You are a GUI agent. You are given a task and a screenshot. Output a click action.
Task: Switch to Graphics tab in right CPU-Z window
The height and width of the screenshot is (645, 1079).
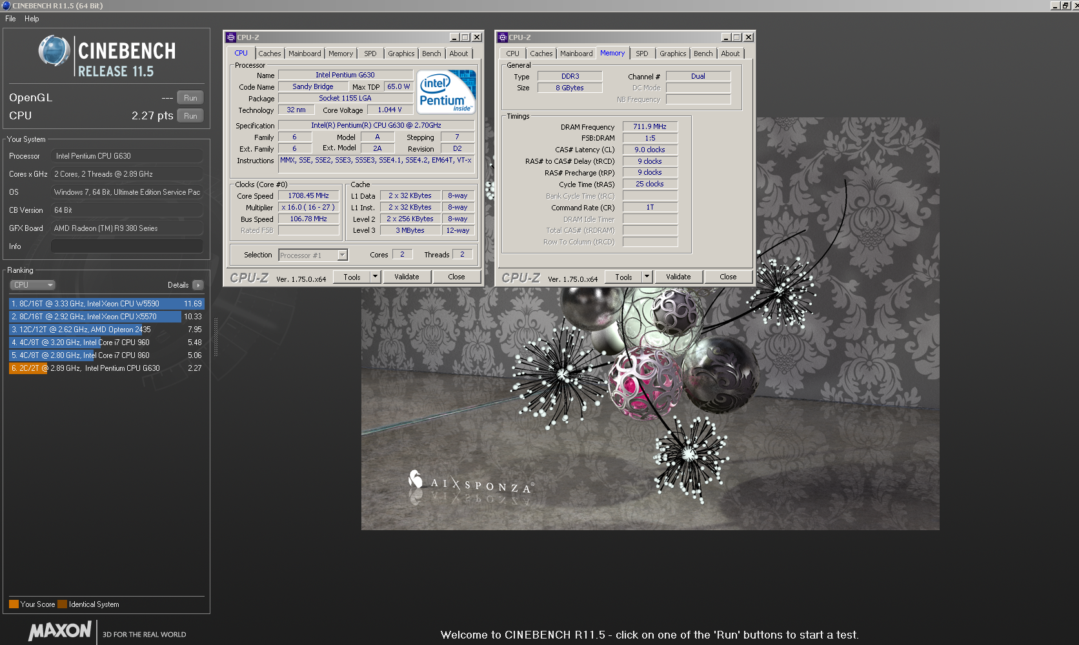point(673,54)
